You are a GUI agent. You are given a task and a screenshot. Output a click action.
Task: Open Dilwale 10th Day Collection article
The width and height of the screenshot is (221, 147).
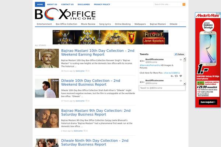pos(91,82)
